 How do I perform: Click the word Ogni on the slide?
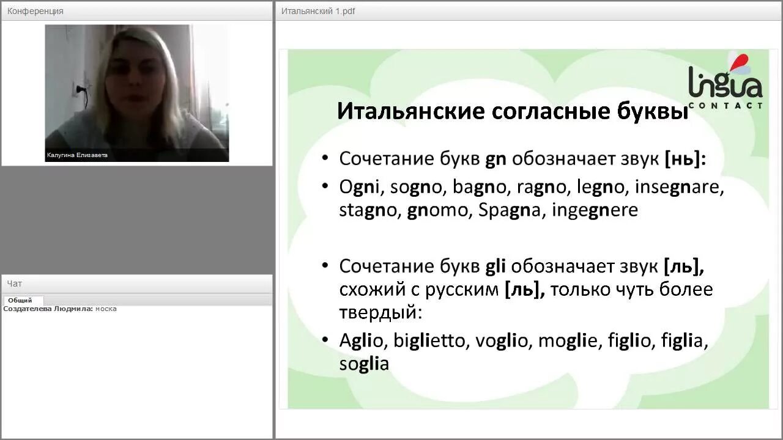360,187
